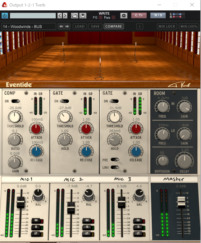Select the center front microphone in room
The height and width of the screenshot is (243, 201).
click(100, 69)
